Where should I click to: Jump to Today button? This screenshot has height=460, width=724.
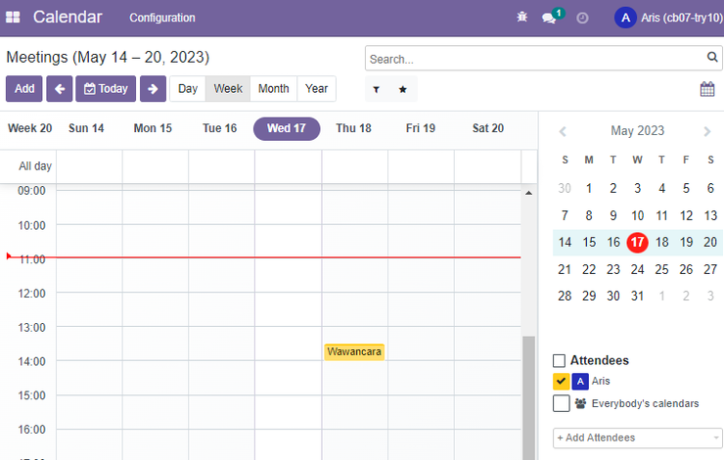[x=106, y=89]
